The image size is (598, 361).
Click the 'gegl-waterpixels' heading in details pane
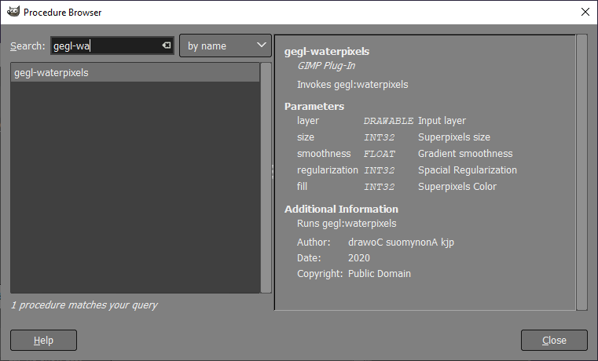point(327,52)
